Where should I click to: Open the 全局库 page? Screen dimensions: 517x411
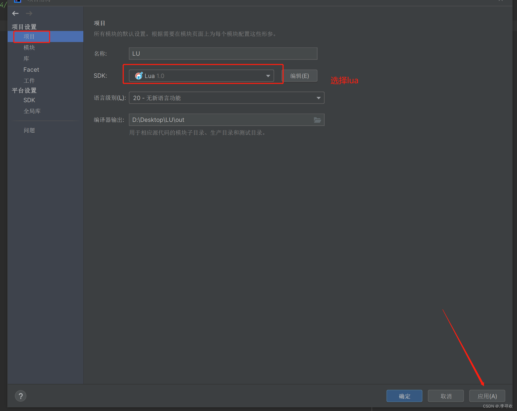[32, 111]
